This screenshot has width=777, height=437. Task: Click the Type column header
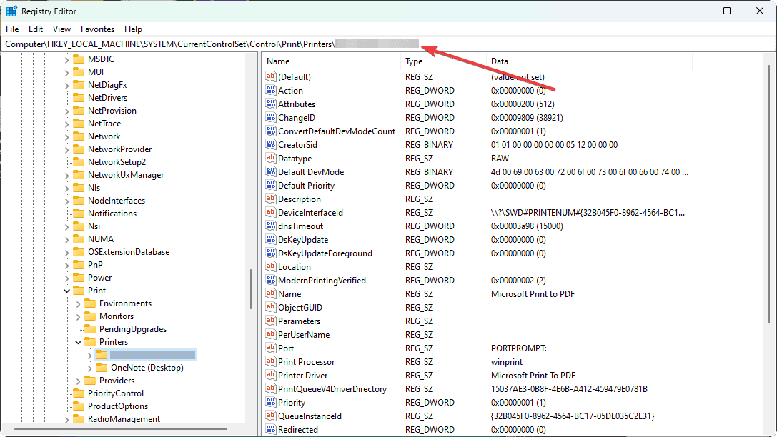tap(442, 61)
